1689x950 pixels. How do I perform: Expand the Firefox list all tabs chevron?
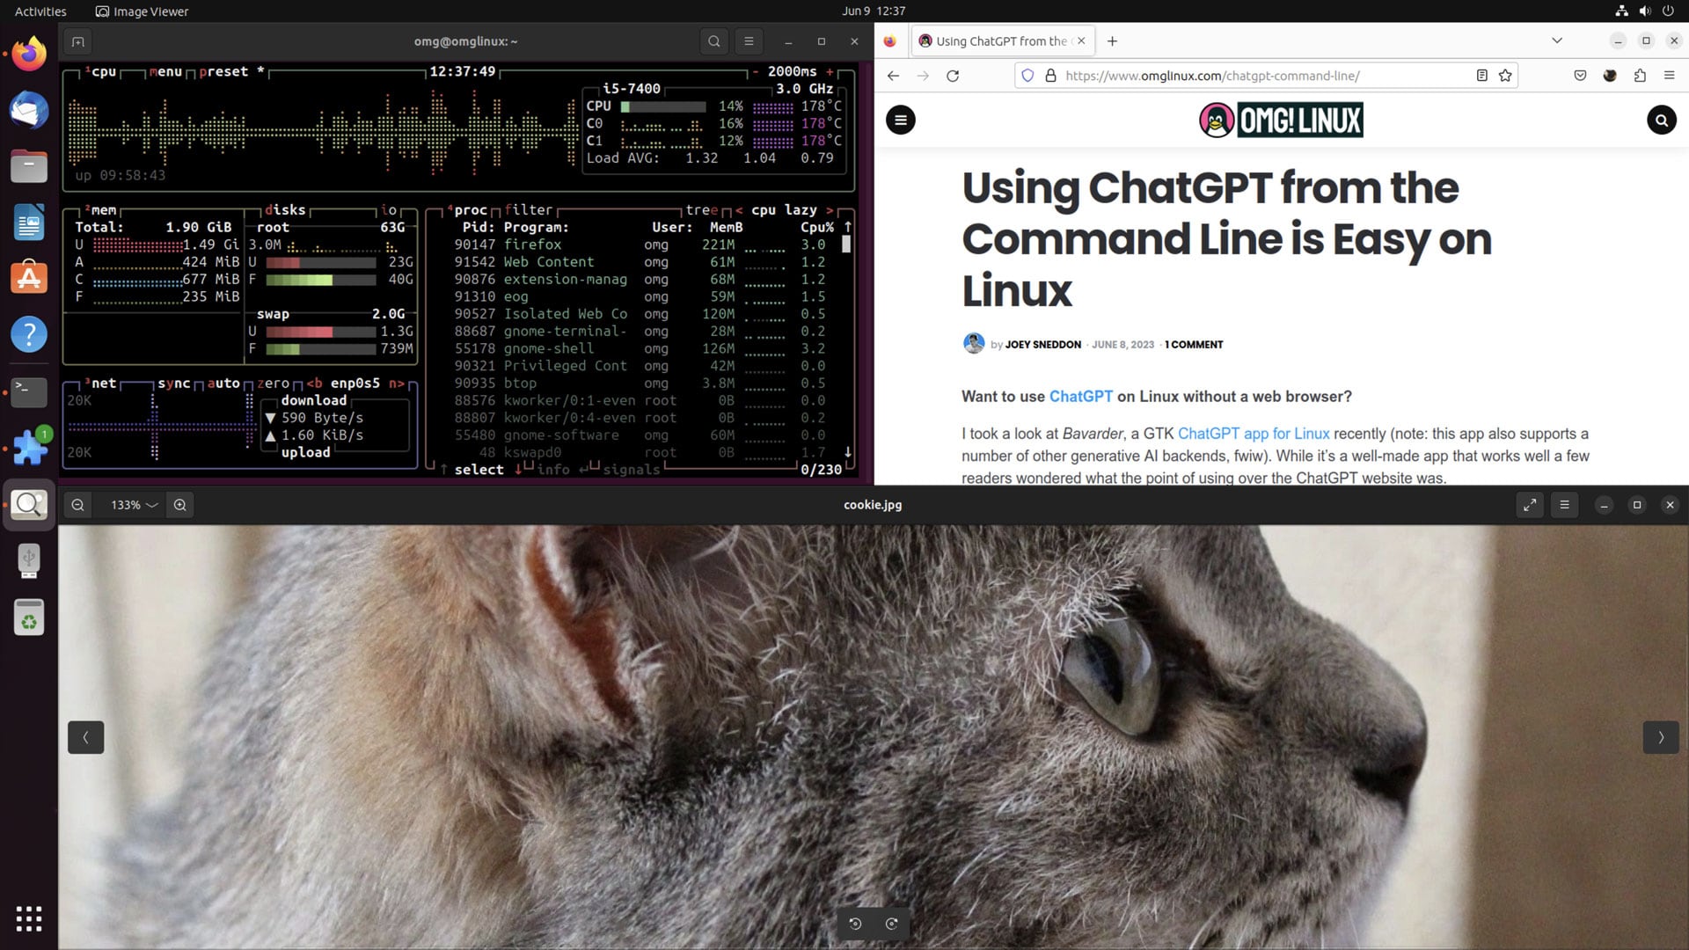coord(1556,40)
